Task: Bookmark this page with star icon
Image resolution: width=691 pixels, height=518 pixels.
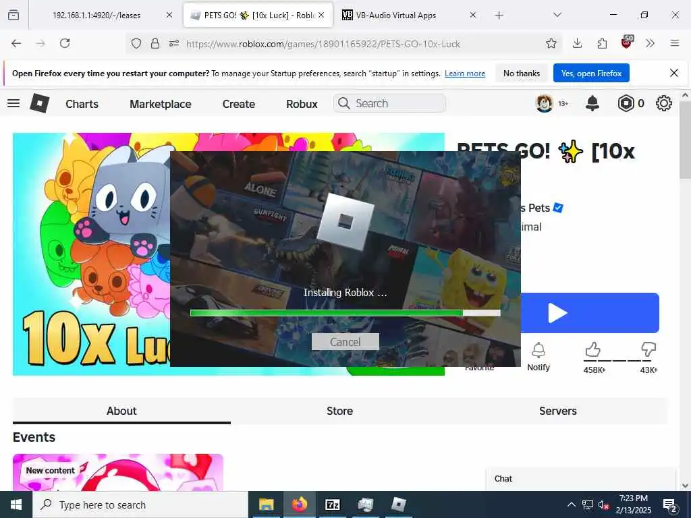Action: [551, 43]
